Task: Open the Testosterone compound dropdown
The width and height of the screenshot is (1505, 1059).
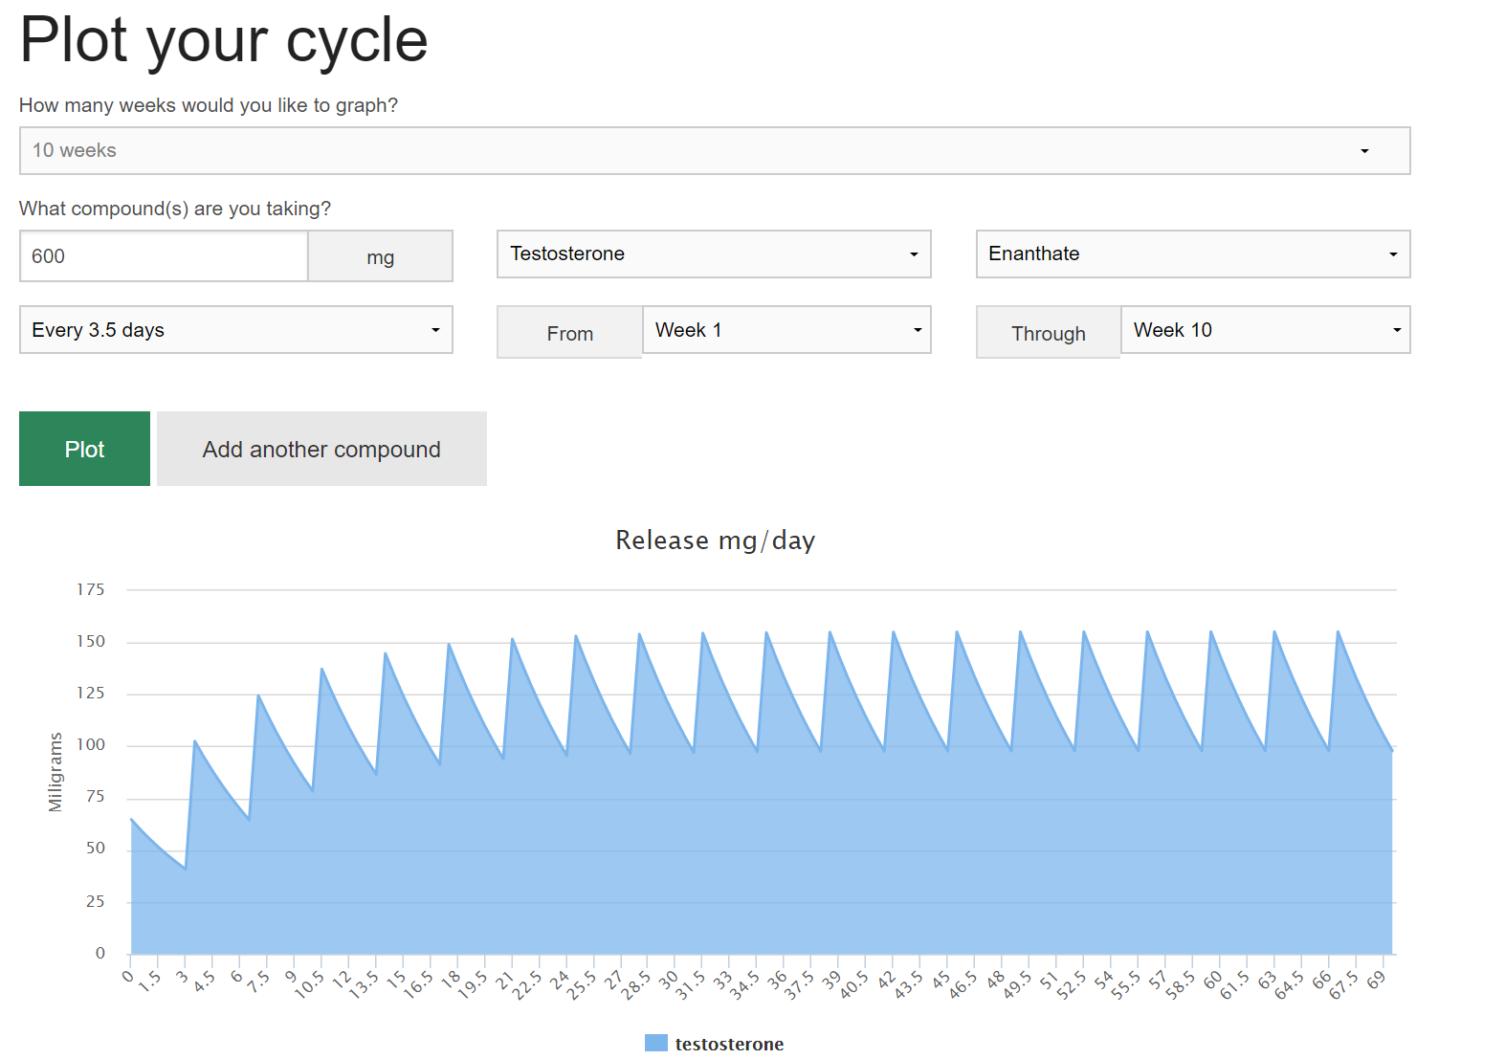Action: [713, 254]
